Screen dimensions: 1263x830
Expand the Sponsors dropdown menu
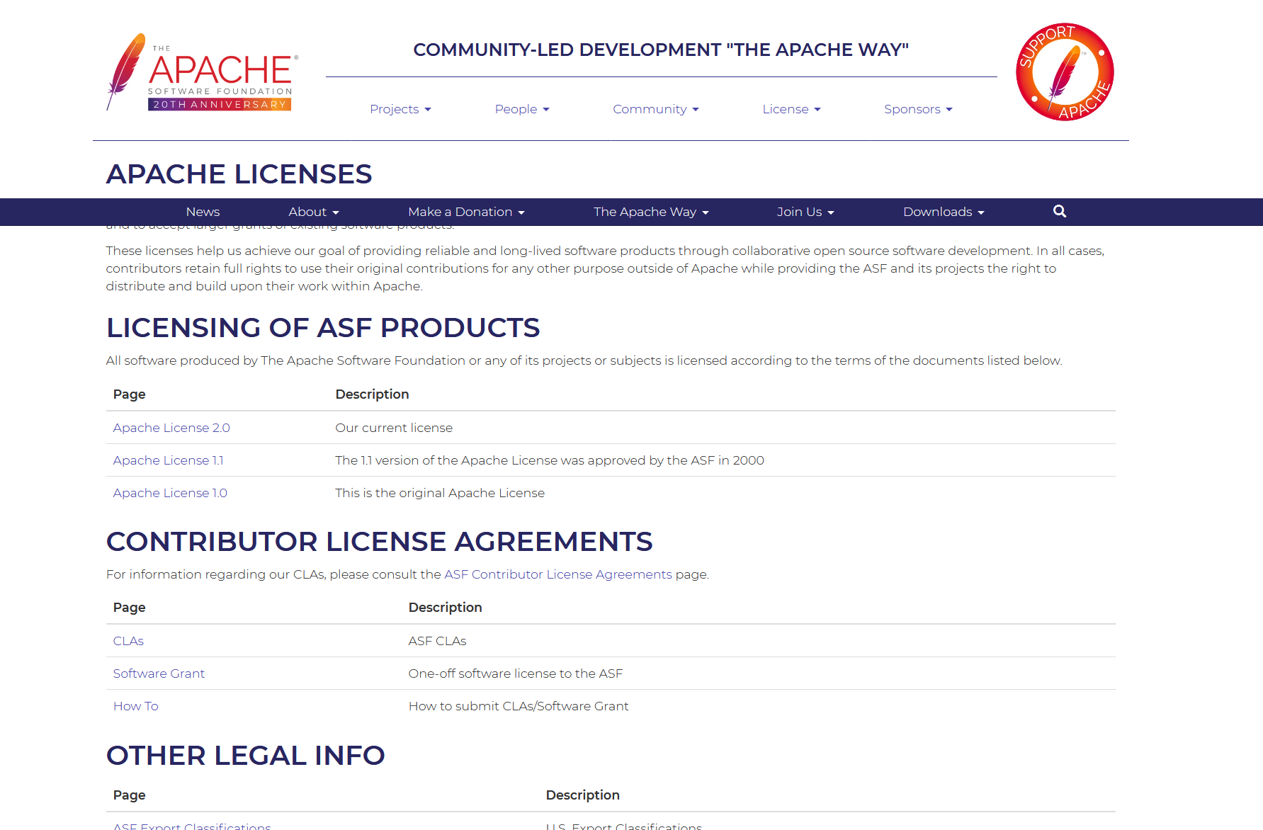click(918, 109)
